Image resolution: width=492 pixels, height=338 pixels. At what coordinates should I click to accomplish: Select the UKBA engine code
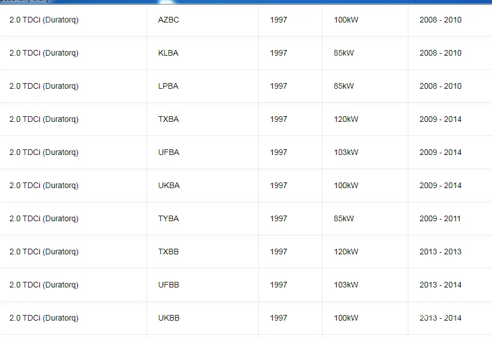169,185
